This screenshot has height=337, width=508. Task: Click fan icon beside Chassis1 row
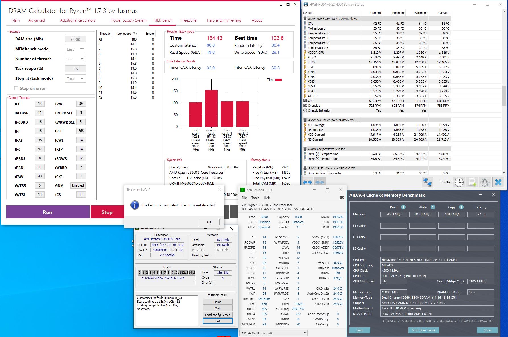(x=305, y=106)
